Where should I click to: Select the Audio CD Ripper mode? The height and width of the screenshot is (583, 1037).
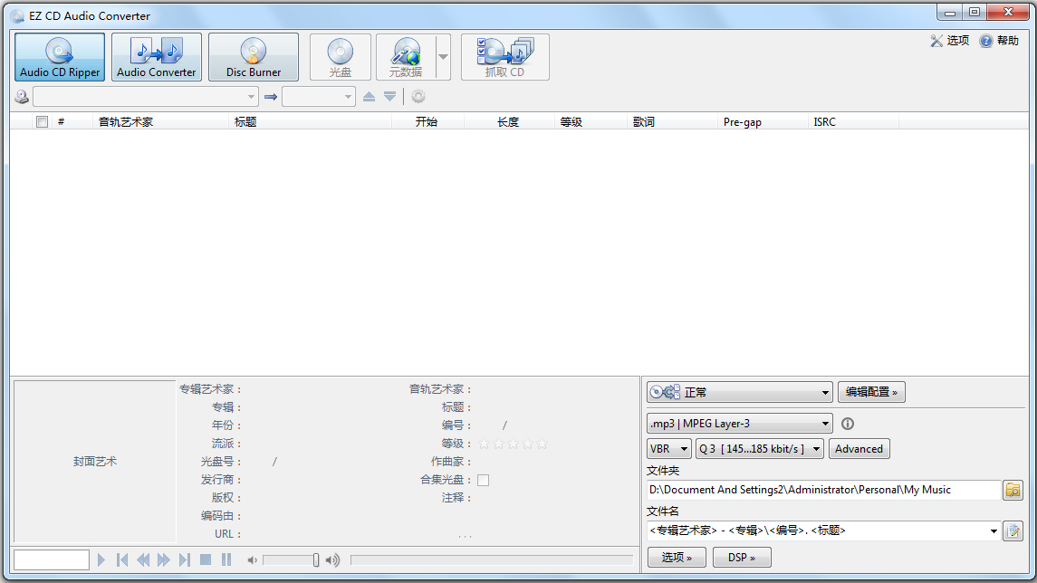pos(60,57)
